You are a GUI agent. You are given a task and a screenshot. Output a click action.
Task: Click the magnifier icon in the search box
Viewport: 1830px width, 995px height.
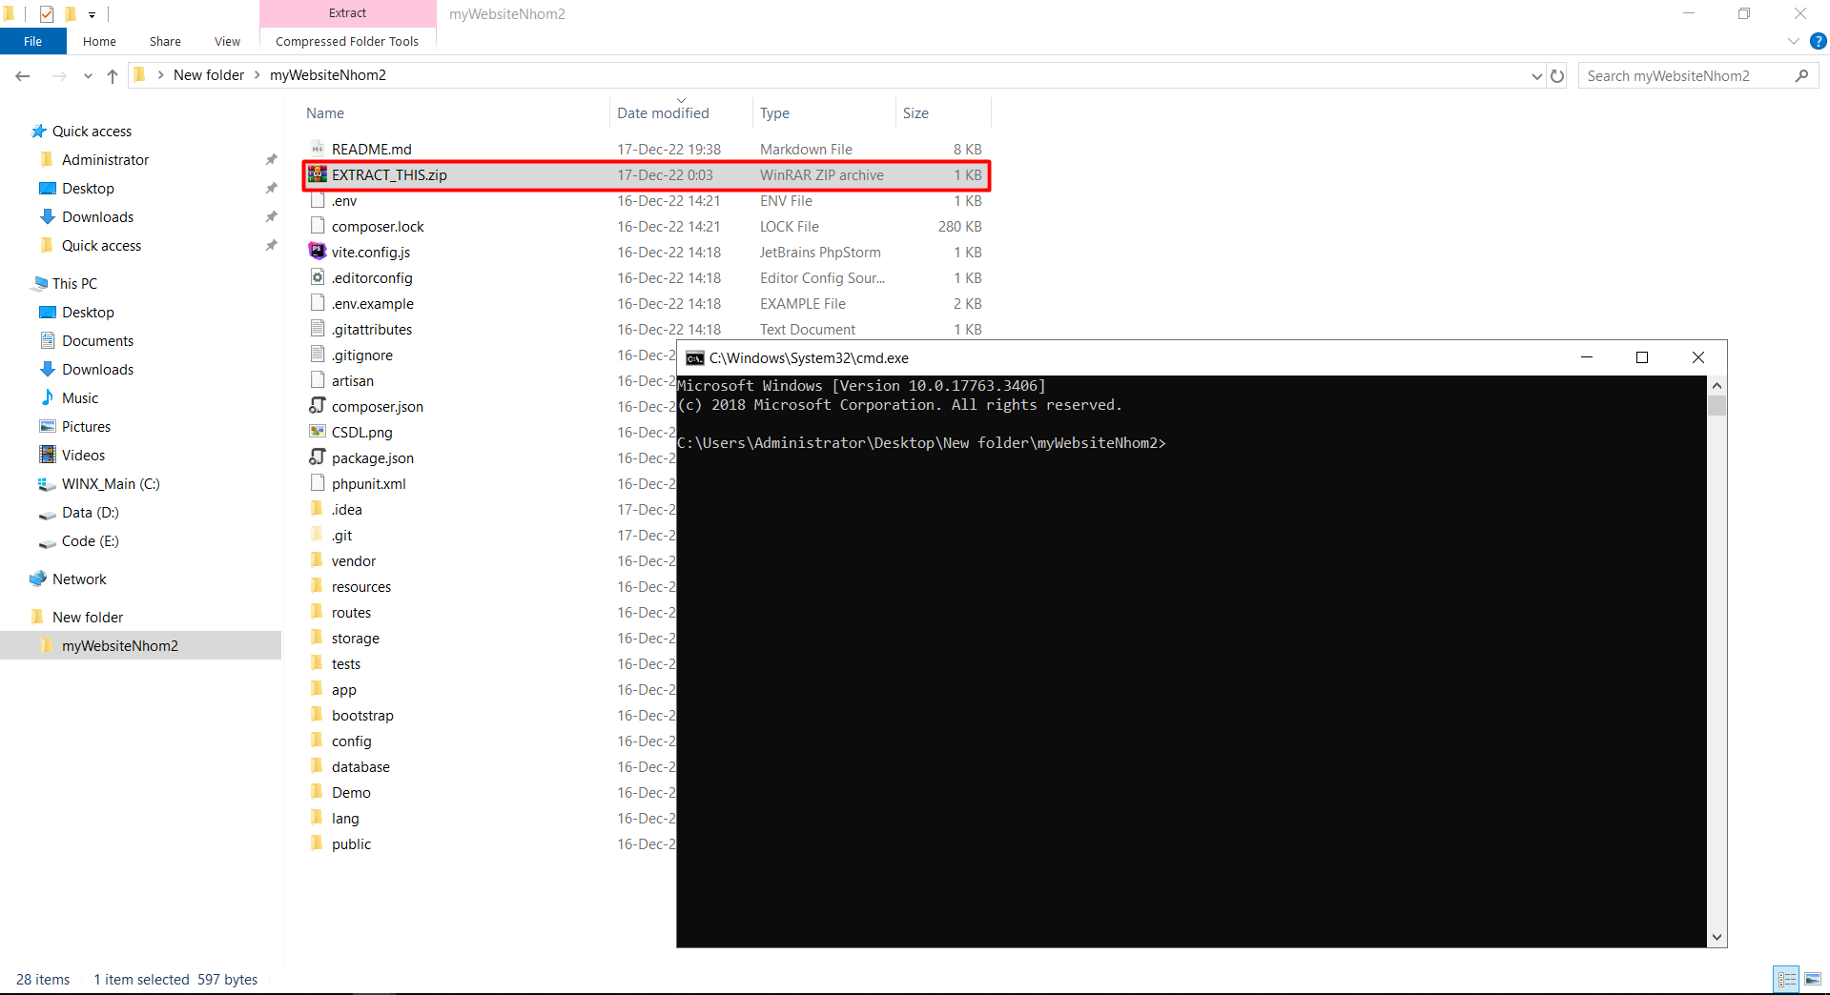tap(1803, 75)
